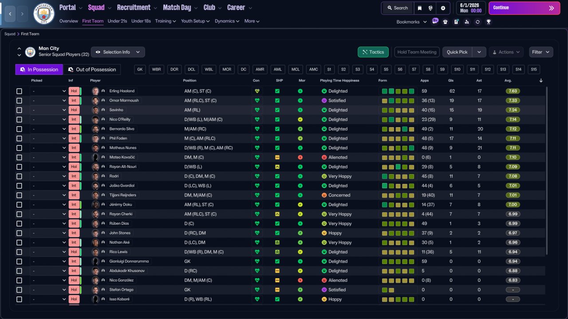Check the box beside Rodri

[19, 176]
